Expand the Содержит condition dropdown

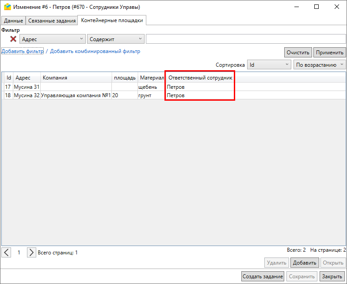[x=116, y=39]
